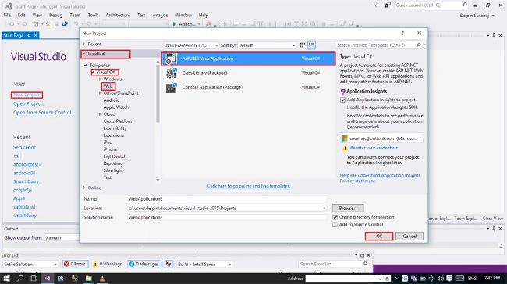Click Cancel in New Project dialog

(x=409, y=237)
